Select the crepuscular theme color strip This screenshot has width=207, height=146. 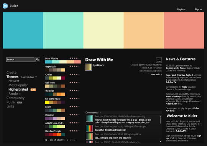[x=55, y=70]
